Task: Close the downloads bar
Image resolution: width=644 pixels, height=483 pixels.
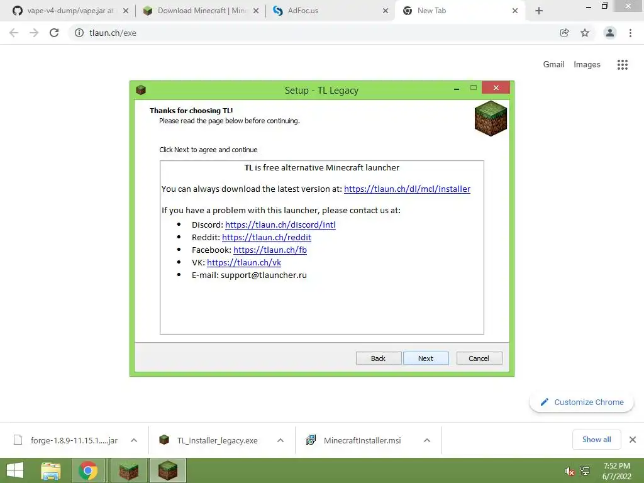Action: 633,440
